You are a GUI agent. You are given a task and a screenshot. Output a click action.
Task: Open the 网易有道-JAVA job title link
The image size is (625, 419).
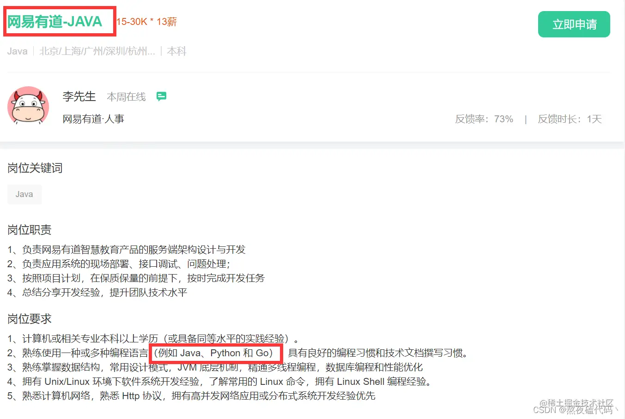pos(55,22)
